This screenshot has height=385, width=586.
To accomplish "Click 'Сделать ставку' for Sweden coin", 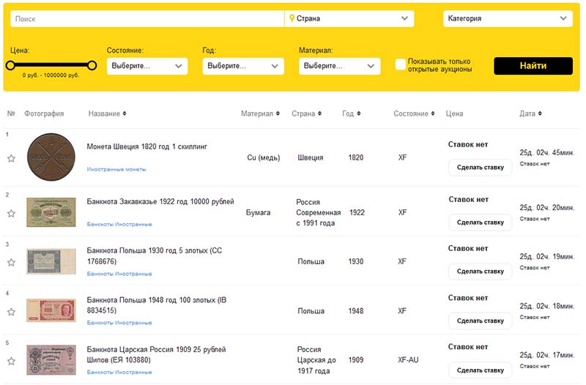I will click(480, 168).
